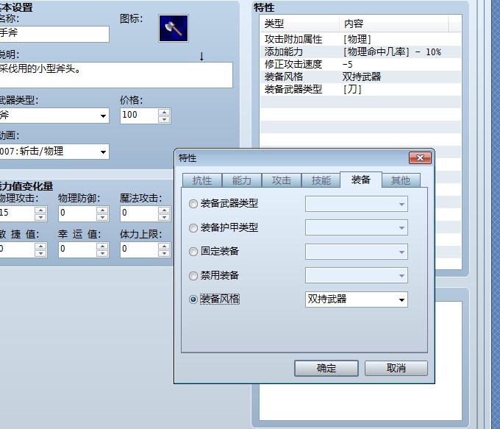Image resolution: width=500 pixels, height=429 pixels.
Task: Open the dropdown beside 装备护甲类型
Action: coord(357,227)
